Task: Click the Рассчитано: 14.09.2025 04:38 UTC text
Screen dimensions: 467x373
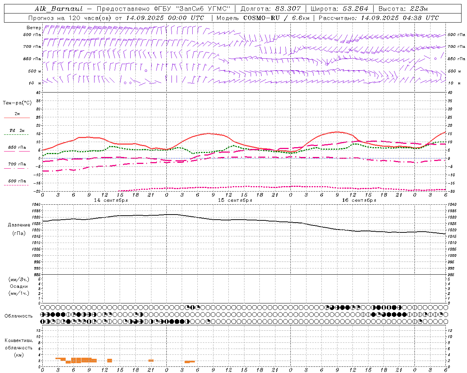Action: (379, 18)
